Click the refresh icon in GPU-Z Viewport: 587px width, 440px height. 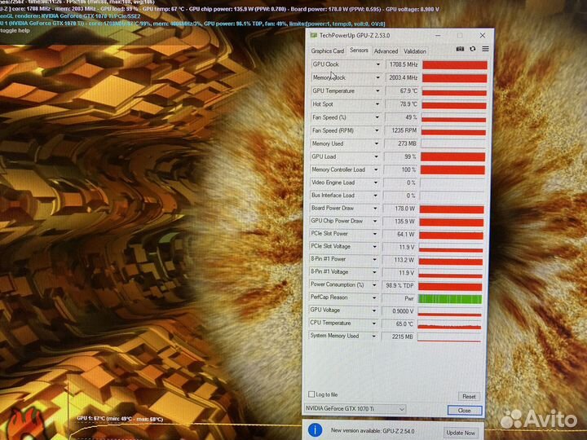click(x=472, y=49)
